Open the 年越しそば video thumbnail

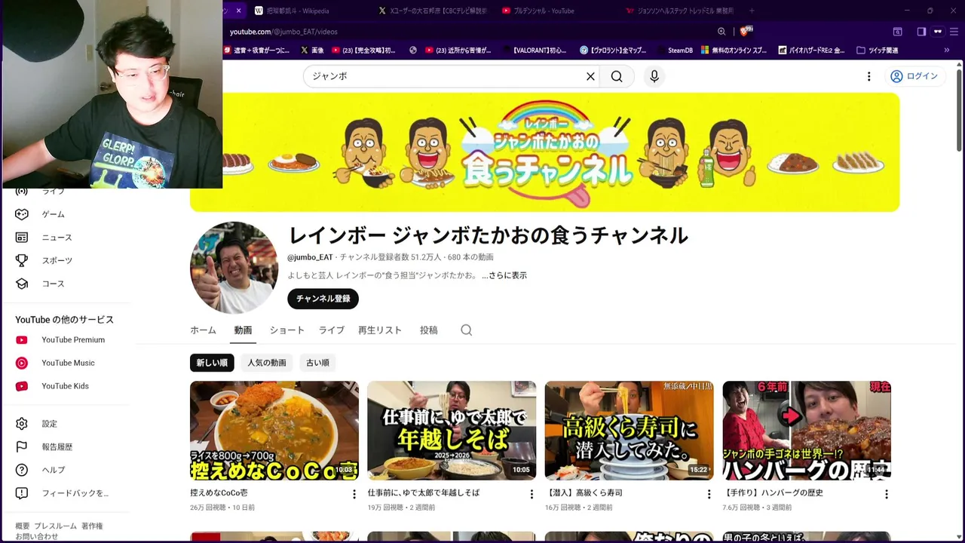click(x=452, y=431)
